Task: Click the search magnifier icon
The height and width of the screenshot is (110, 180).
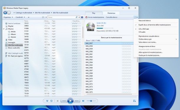Action: pyautogui.click(x=76, y=17)
